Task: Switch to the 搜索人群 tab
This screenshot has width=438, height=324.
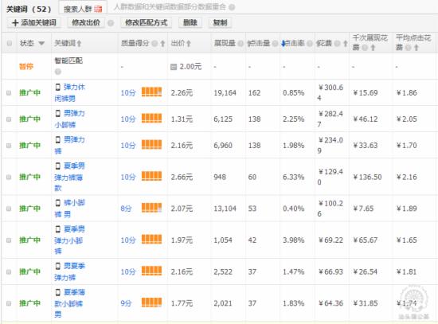Action: (x=83, y=9)
